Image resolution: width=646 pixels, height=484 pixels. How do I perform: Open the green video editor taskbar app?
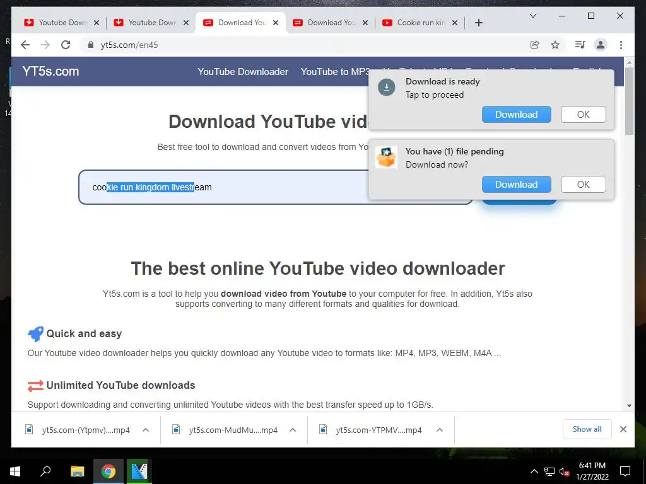[139, 471]
